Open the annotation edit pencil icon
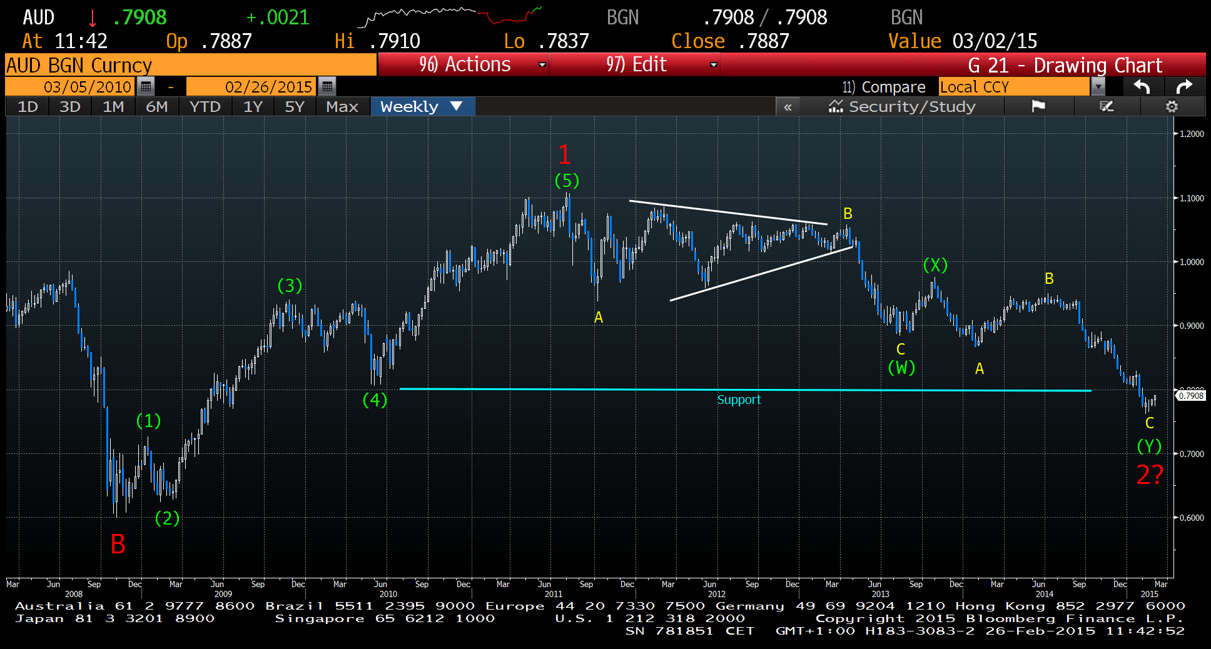This screenshot has width=1211, height=649. (1107, 106)
